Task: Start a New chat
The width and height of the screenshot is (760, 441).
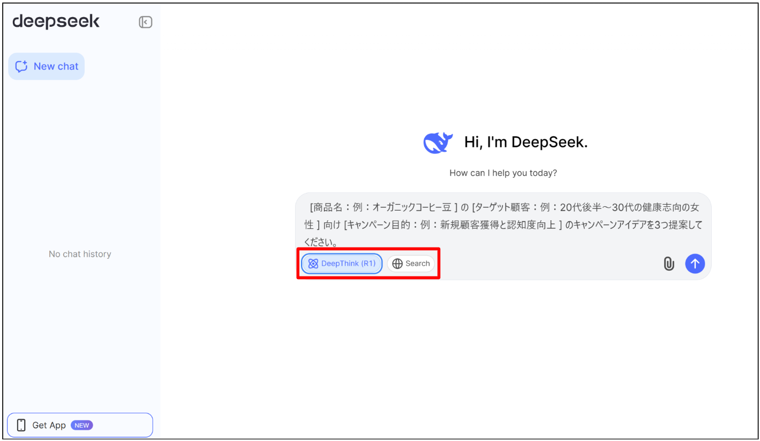Action: pyautogui.click(x=47, y=66)
